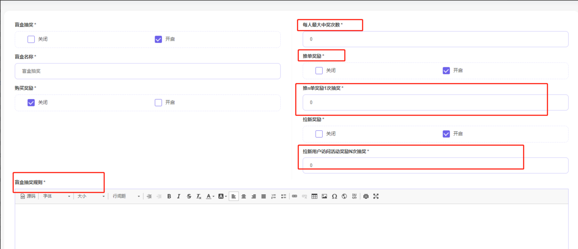The image size is (578, 249).
Task: Apply strikethrough formatting
Action: [x=189, y=196]
